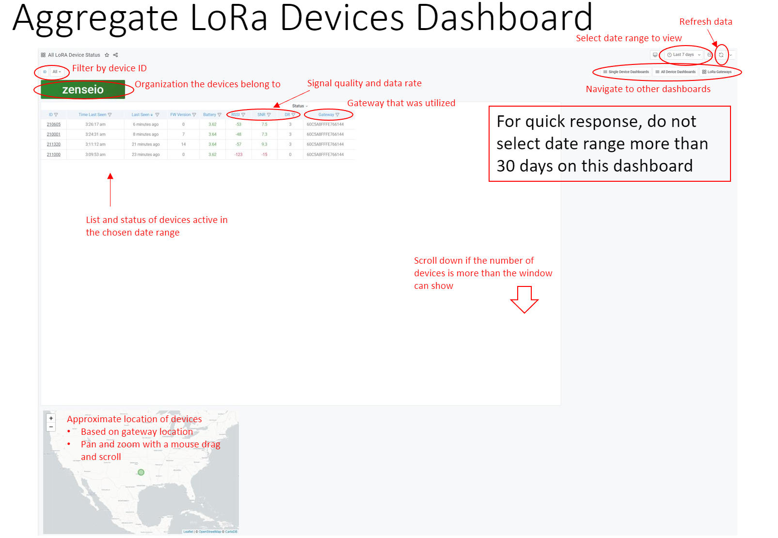778x538 pixels.
Task: Go to LoRa Gateways dashboard
Action: (717, 72)
